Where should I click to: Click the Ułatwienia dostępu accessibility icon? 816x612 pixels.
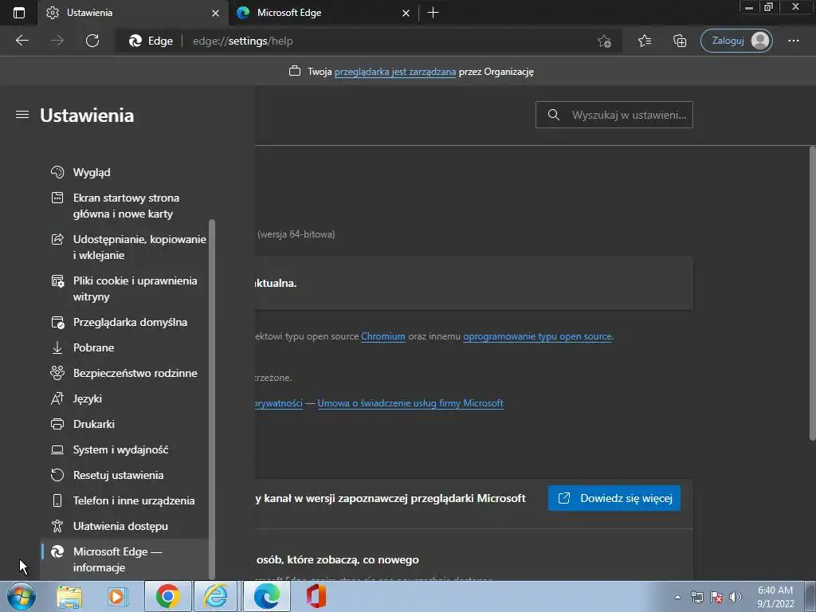click(57, 526)
